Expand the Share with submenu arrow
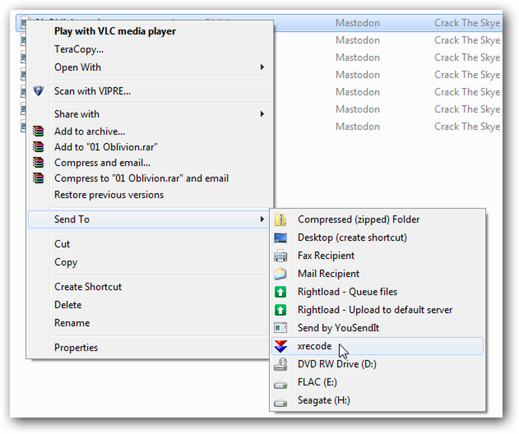Screen dimensions: 519x434 [262, 114]
